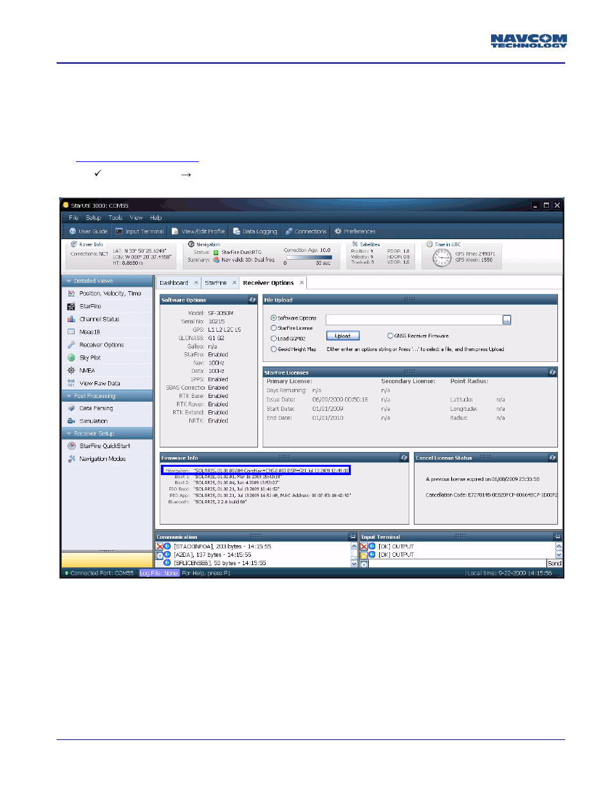Open View Raw Data label in sidebar

coord(100,383)
